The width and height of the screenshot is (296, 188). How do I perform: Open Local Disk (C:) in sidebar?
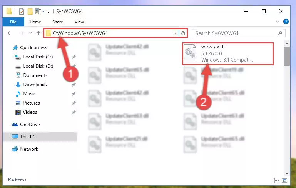click(x=38, y=57)
